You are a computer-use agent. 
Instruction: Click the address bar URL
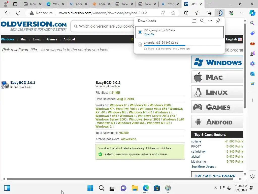click(x=103, y=13)
